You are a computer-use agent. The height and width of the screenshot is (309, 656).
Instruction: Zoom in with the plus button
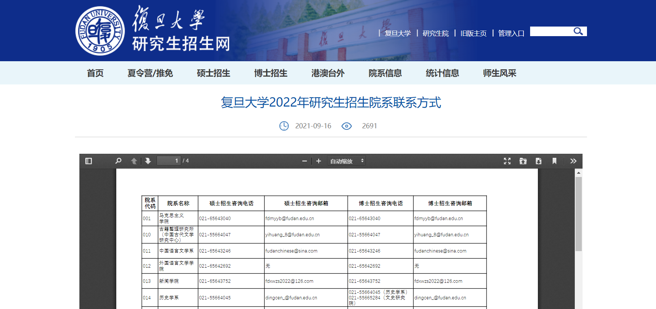tap(319, 161)
